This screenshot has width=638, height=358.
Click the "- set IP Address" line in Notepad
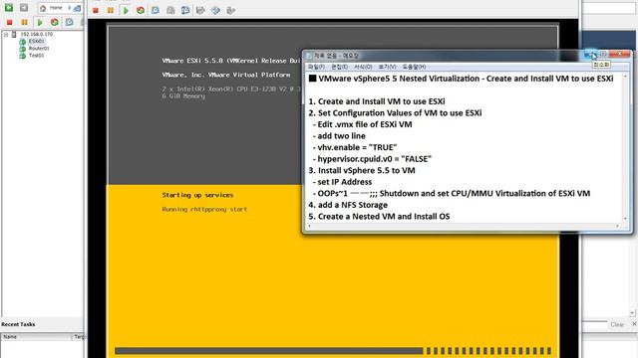pos(342,182)
